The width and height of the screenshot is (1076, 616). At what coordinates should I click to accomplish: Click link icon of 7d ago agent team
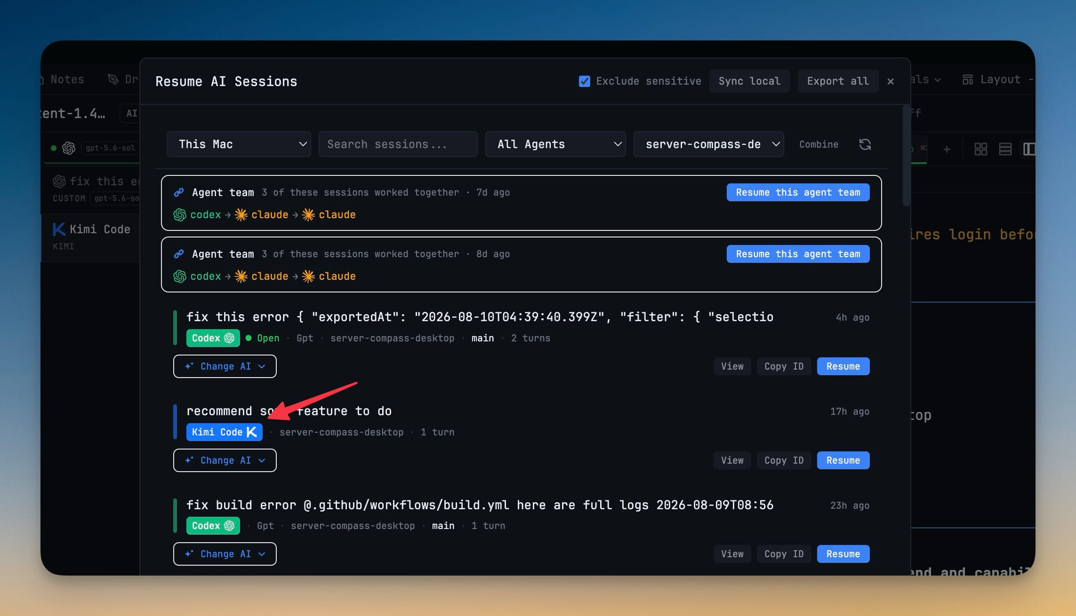click(179, 192)
